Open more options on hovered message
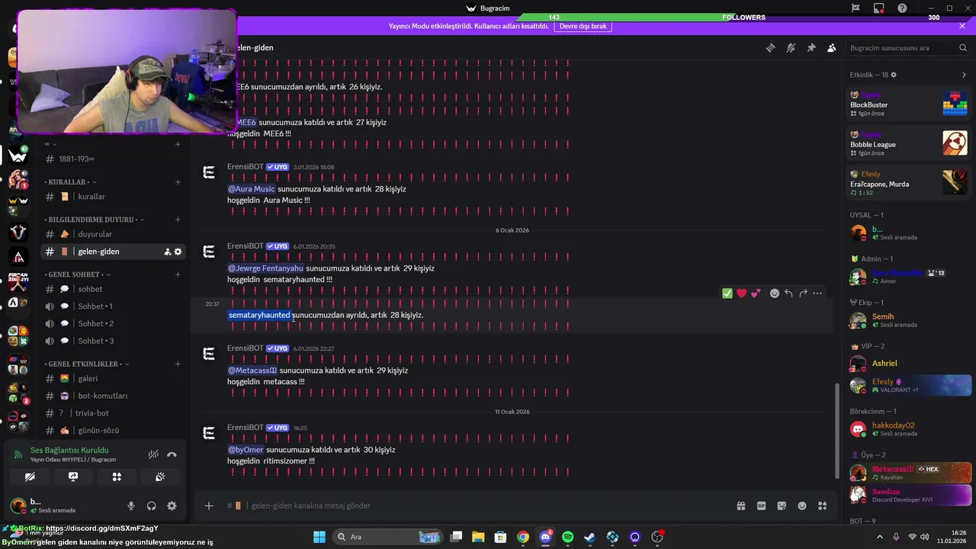Viewport: 976px width, 549px height. tap(817, 294)
